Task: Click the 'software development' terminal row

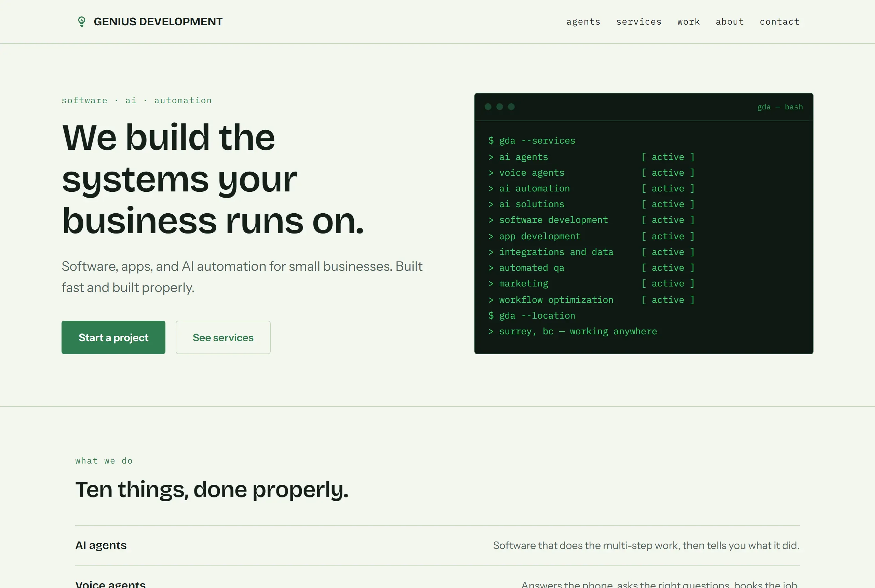Action: tap(591, 220)
